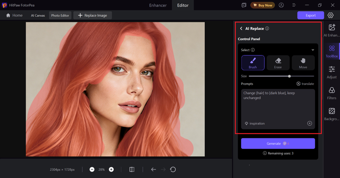
Task: Click the Export button
Action: click(311, 16)
